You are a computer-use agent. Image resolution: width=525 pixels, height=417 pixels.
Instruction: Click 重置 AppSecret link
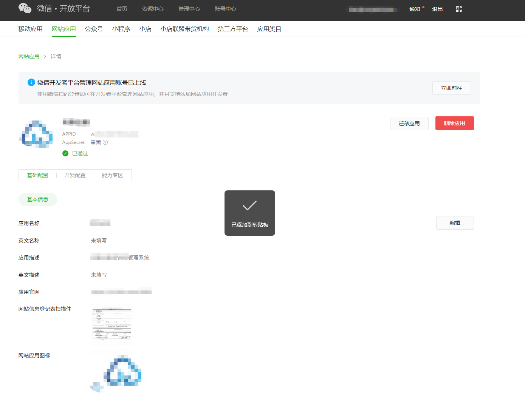click(96, 142)
